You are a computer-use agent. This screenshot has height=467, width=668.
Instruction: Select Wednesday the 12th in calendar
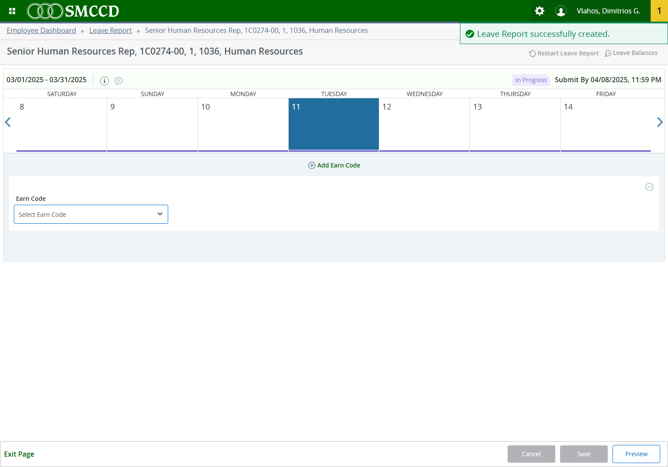(x=424, y=125)
